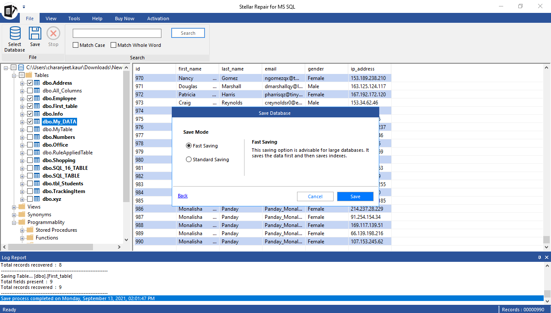The height and width of the screenshot is (313, 551).
Task: Click table icon of dbo.Info
Action: (x=37, y=114)
